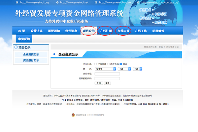This screenshot has height=132, width=198.
Task: Select the 地方直属 radio button
Action: 109,64
